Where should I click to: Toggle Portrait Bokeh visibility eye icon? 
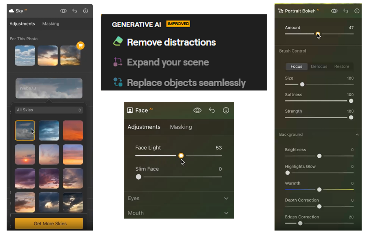coord(334,11)
